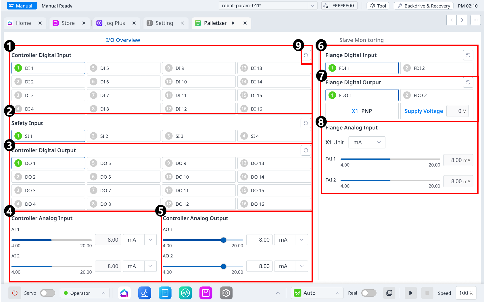Open the 3D viewer icon
Viewport: 484px width, 302px height.
click(x=389, y=293)
